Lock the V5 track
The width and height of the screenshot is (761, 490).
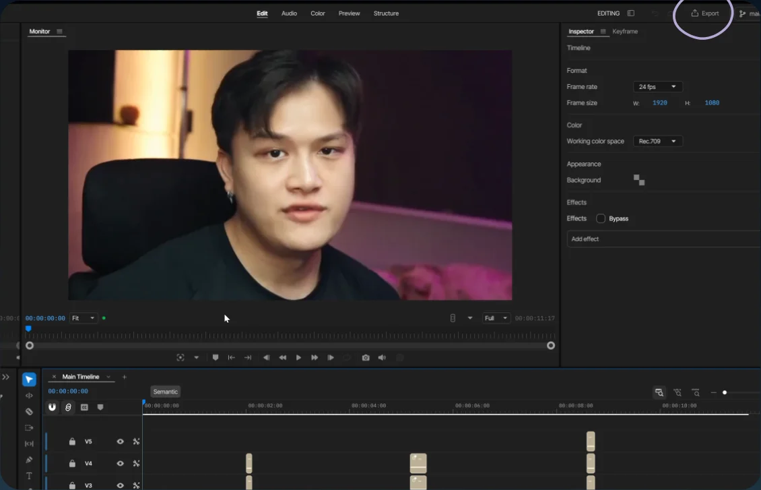coord(72,441)
